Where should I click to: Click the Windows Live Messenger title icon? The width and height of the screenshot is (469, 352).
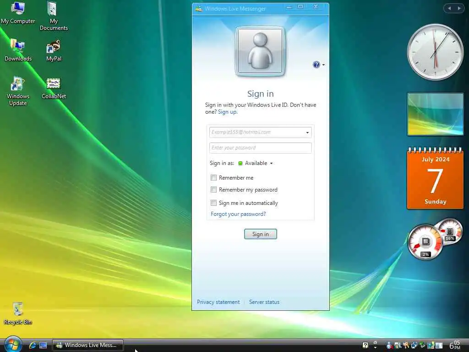(199, 9)
